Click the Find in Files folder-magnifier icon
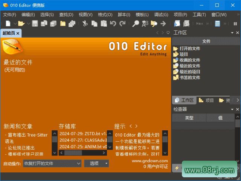This screenshot has height=181, width=241. point(154,24)
